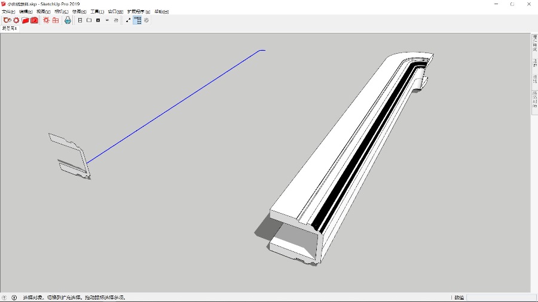538x302 pixels.
Task: Click the diagonal expand arrows icon
Action: click(x=128, y=20)
